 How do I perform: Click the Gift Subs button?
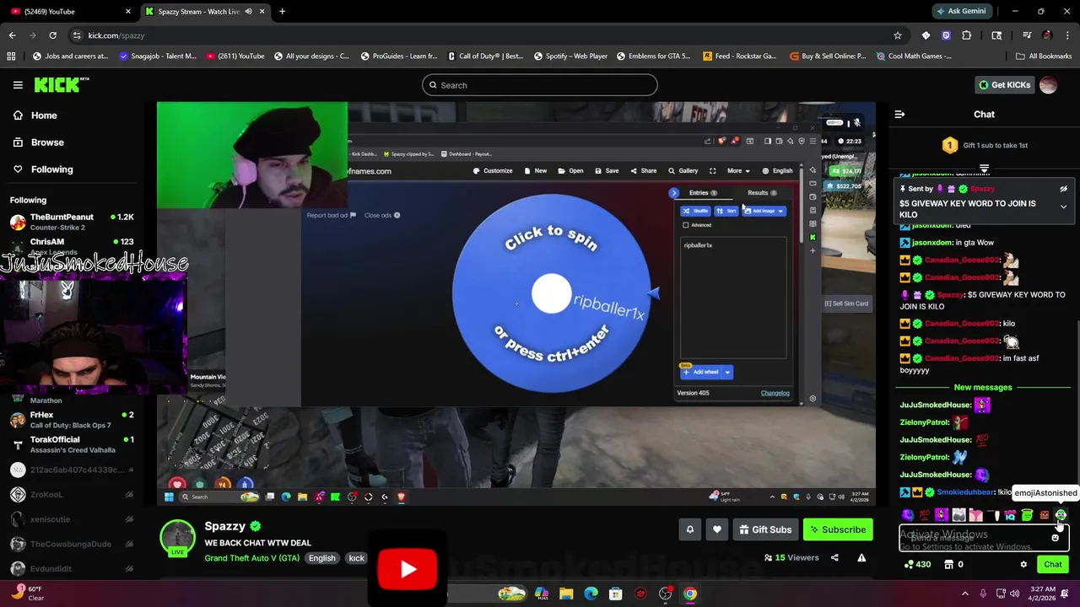pyautogui.click(x=765, y=529)
